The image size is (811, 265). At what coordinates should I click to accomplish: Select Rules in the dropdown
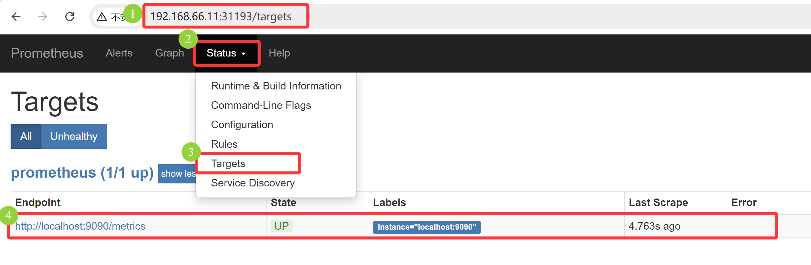coord(224,144)
